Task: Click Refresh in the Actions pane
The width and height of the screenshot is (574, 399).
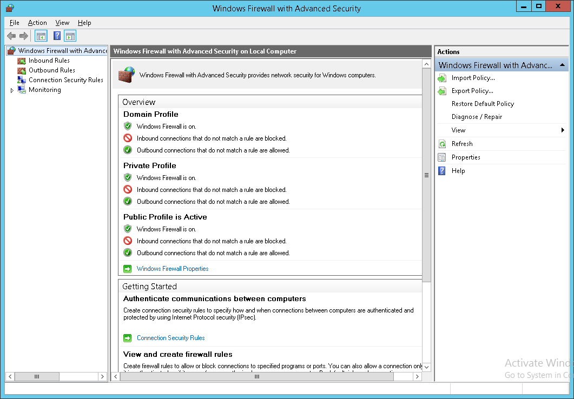Action: point(462,144)
